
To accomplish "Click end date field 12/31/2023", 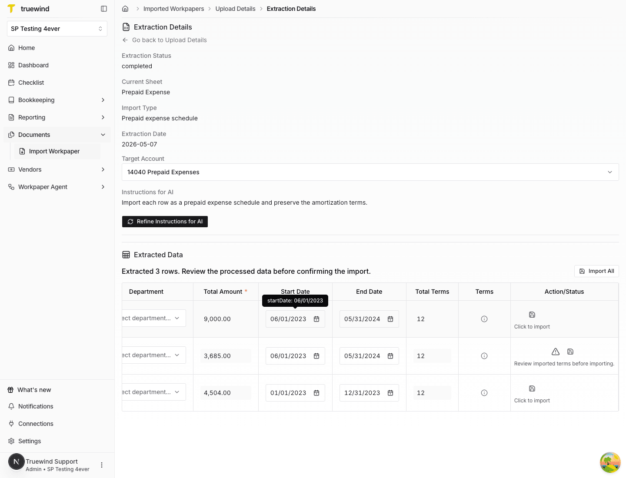I will (369, 393).
